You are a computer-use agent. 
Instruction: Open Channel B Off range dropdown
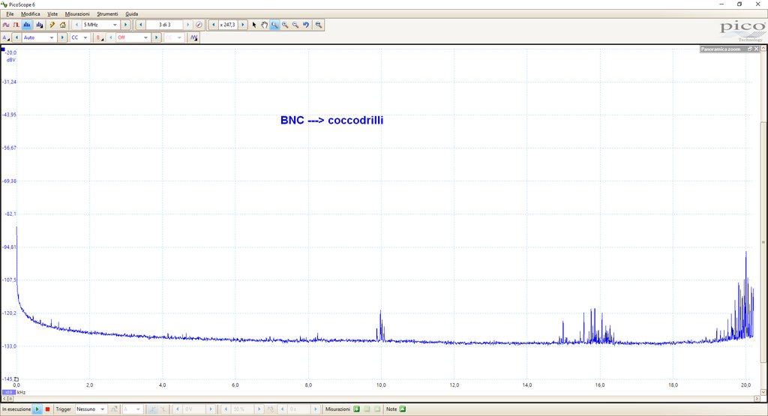(133, 37)
